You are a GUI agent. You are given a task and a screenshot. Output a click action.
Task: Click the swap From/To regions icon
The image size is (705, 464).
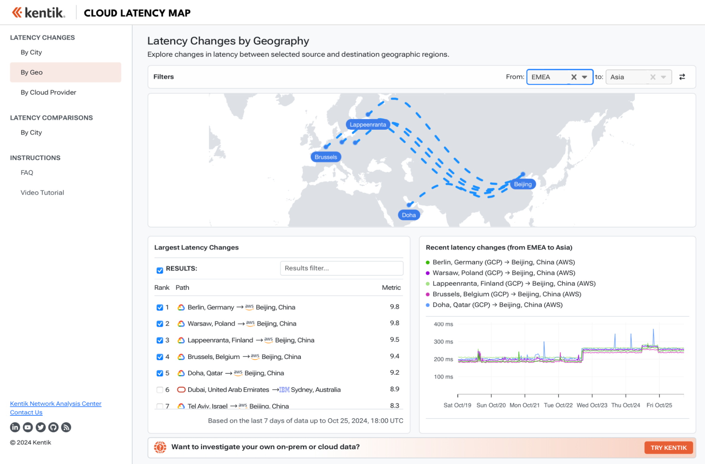tap(682, 77)
